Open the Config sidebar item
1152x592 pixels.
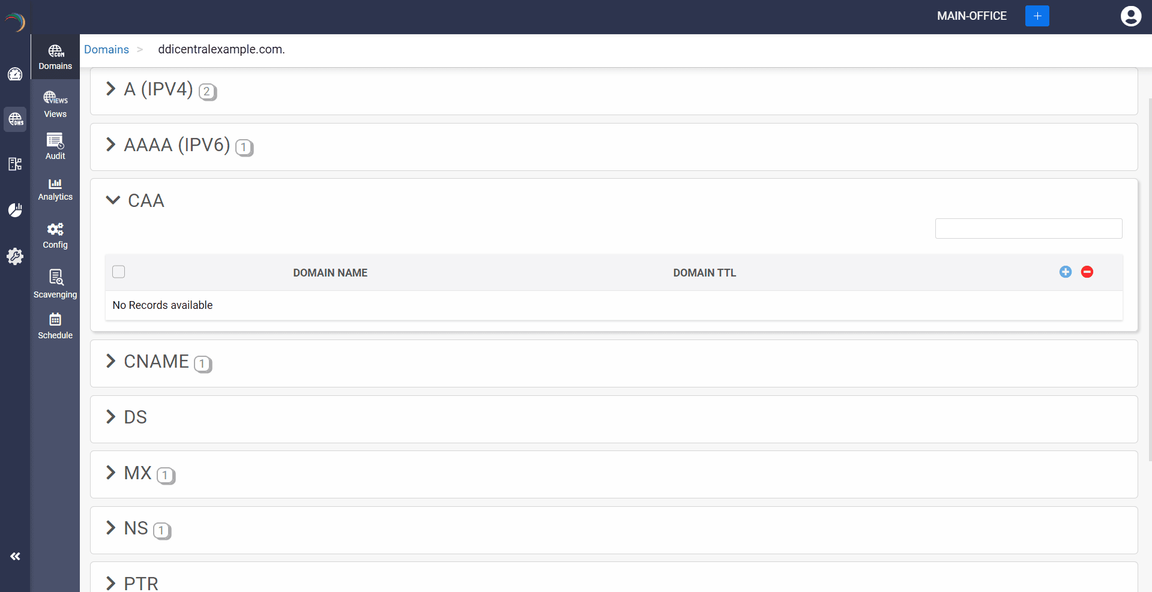click(x=55, y=236)
